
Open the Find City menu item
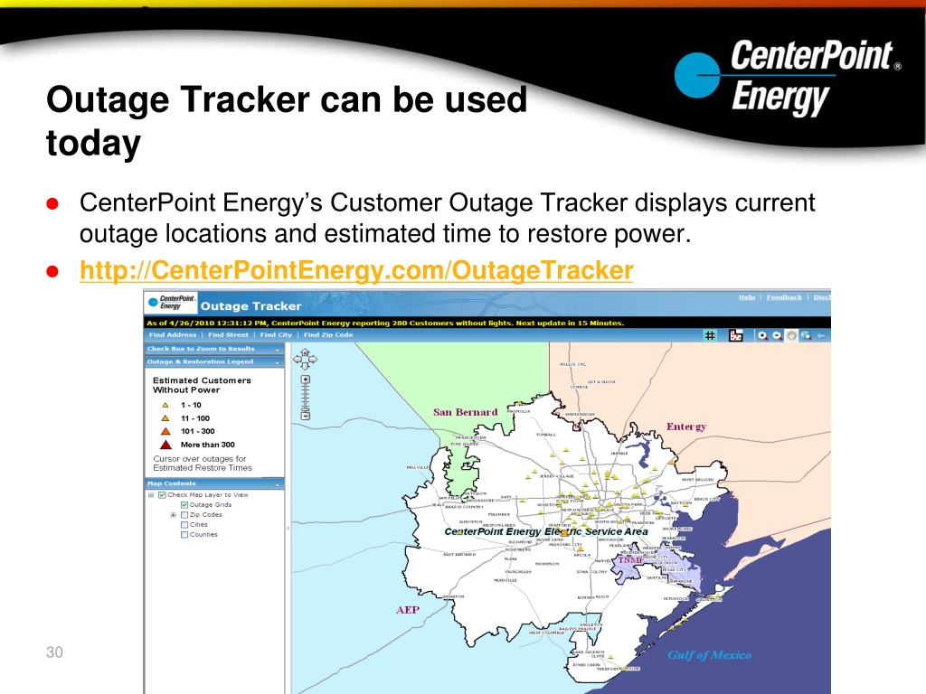[276, 334]
